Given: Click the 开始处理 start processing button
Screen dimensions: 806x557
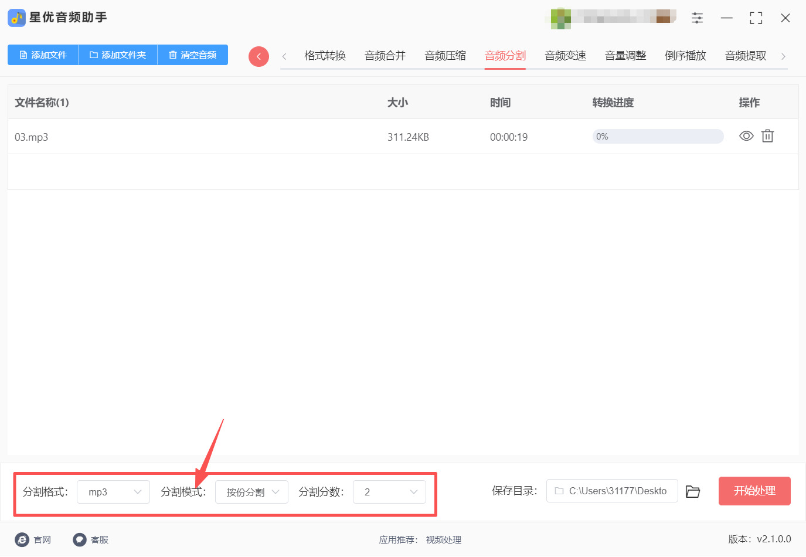Looking at the screenshot, I should (x=754, y=491).
